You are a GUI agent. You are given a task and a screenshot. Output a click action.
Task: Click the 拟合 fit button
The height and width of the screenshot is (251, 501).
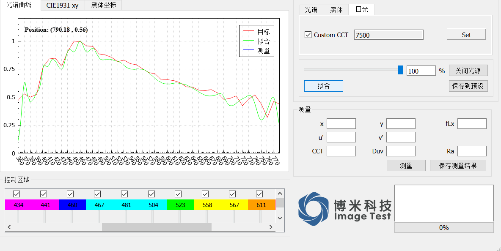323,86
